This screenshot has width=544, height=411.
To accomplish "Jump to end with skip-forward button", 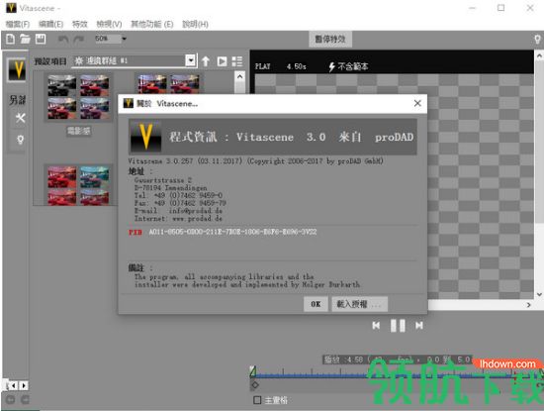I will pyautogui.click(x=419, y=326).
